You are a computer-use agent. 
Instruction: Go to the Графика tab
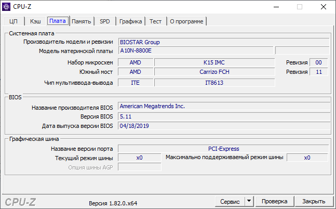point(130,21)
